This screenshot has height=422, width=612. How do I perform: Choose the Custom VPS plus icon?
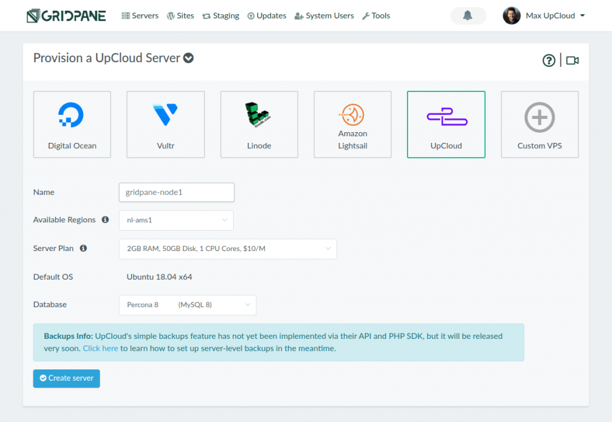[539, 117]
